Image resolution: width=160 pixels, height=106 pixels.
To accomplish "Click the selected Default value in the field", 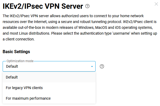I will coord(12,67).
